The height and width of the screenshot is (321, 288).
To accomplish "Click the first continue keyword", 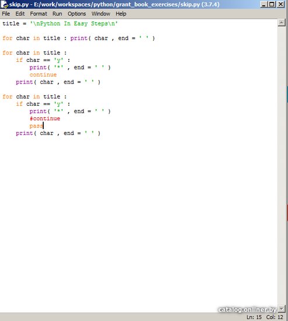I will point(43,75).
